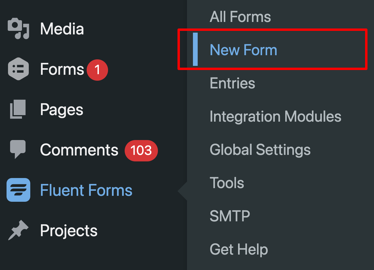Image resolution: width=374 pixels, height=270 pixels.
Task: Click the red badge showing 1 on Forms
Action: tap(98, 69)
